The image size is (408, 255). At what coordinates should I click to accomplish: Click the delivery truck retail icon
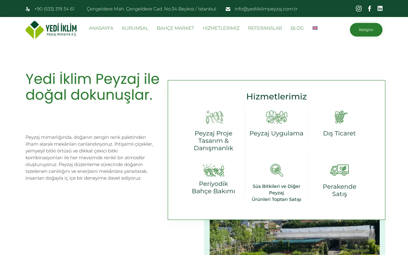[x=339, y=170]
